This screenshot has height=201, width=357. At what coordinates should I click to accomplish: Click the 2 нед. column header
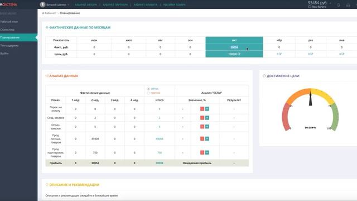(x=95, y=100)
